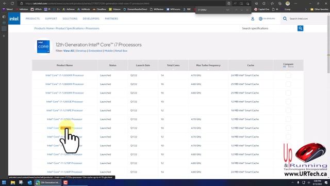Screen dimensions: 330x186
Task: Go to Processors breadcrumb
Action: (92, 28)
